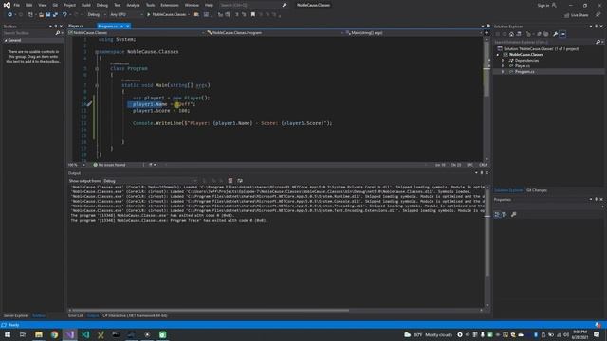Image resolution: width=607 pixels, height=341 pixels.
Task: Open the Extensions menu
Action: coord(170,5)
